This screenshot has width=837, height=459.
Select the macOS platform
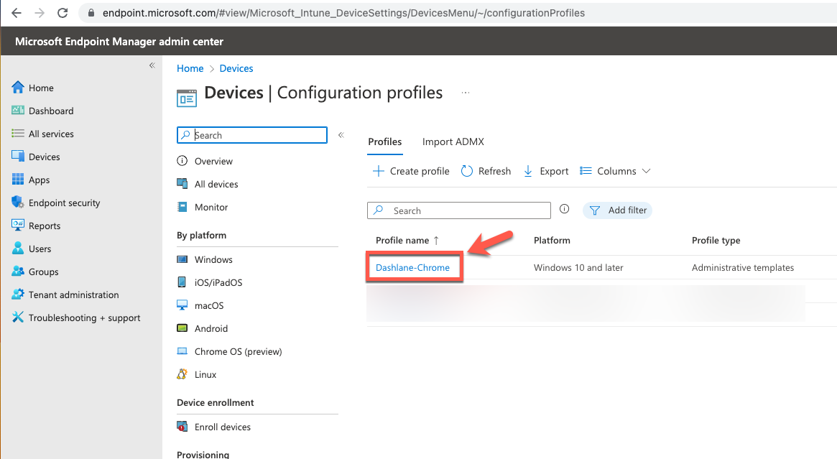209,305
